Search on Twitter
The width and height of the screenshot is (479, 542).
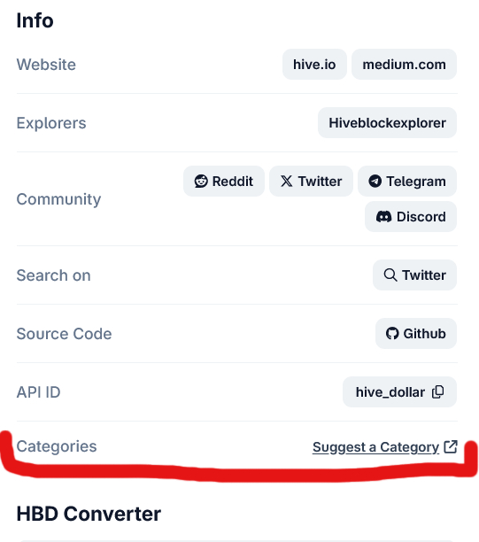click(414, 275)
